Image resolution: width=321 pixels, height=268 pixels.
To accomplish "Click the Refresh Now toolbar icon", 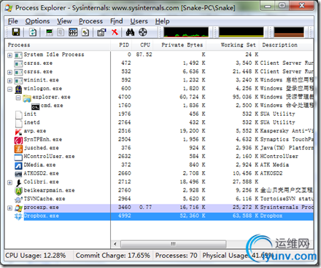I will [x=33, y=32].
